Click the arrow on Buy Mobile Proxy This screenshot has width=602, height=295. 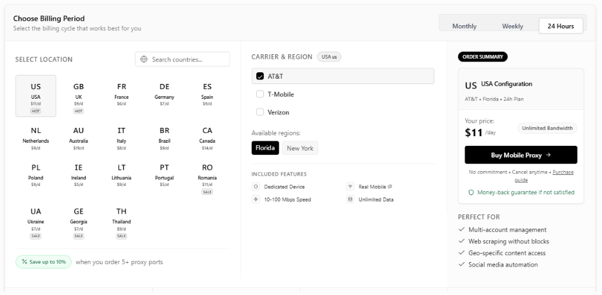[548, 155]
